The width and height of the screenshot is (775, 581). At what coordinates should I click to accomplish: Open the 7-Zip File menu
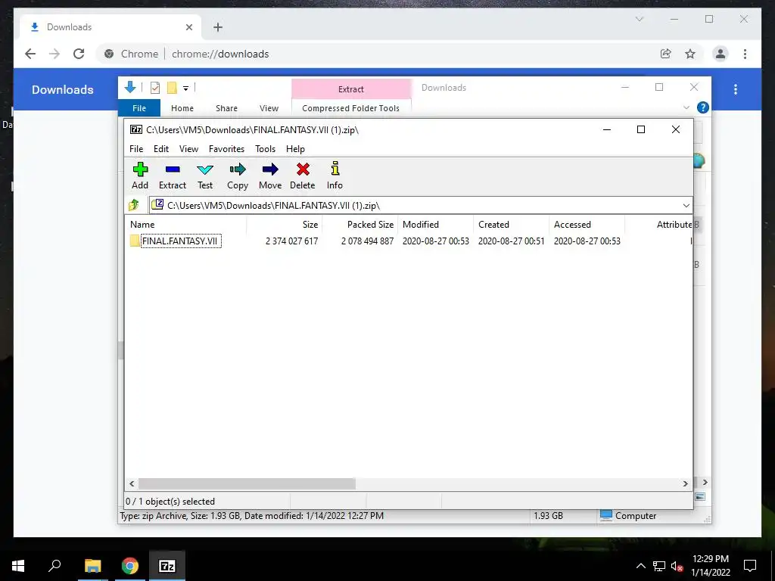point(136,149)
